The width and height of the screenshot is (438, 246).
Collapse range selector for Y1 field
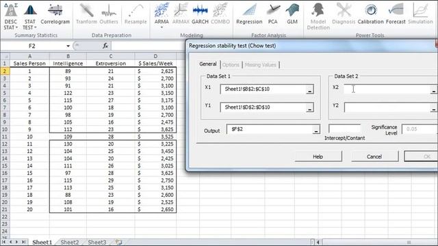309,108
